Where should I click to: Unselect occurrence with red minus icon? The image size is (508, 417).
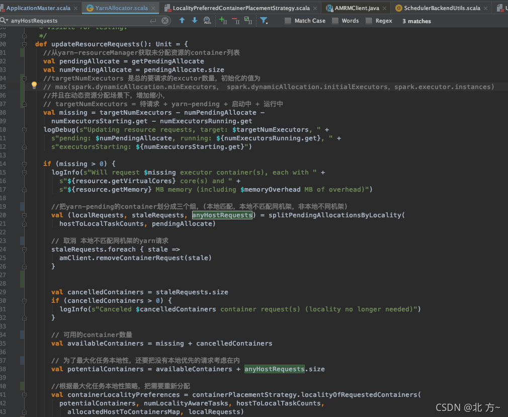[x=236, y=21]
